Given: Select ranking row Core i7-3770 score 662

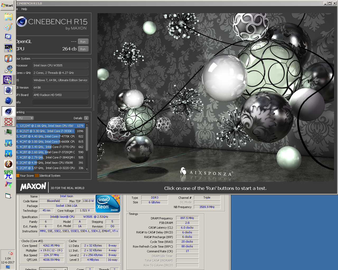Looking at the screenshot, I should [50, 147].
